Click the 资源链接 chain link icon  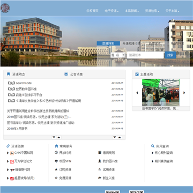pos(8,146)
